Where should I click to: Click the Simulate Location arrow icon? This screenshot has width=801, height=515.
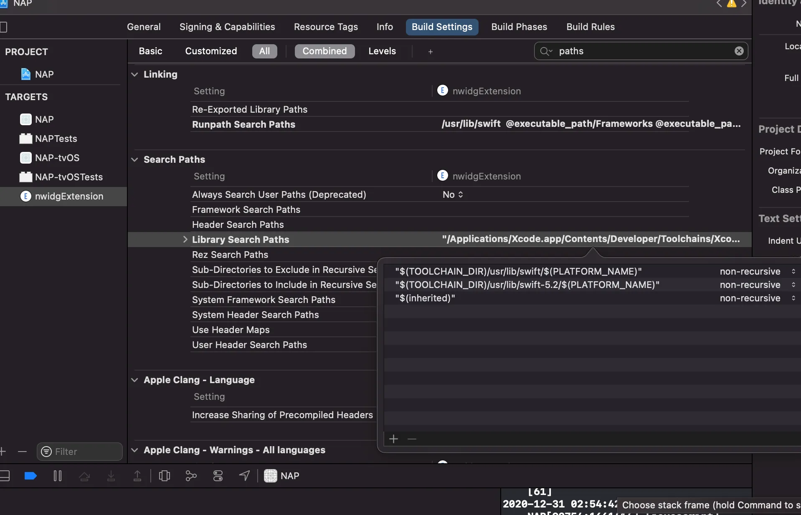[x=244, y=476]
